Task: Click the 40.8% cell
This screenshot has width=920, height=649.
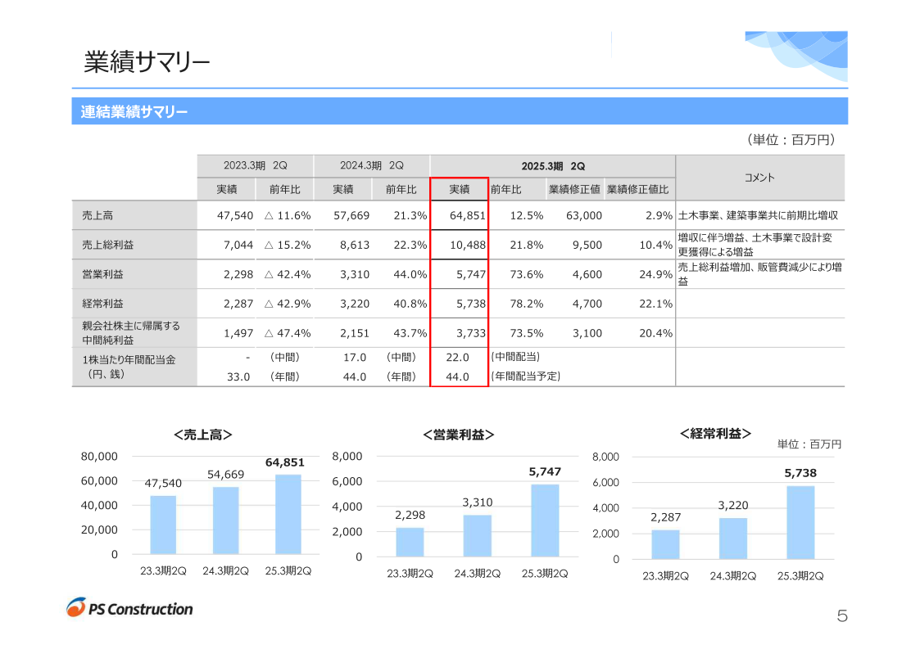Action: [410, 303]
